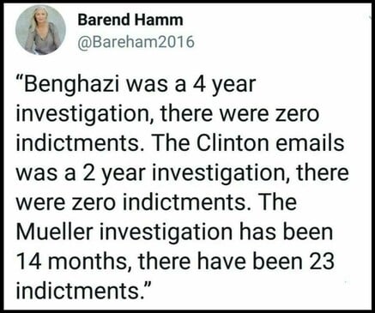Click the word Benghazi in the tweet
The width and height of the screenshot is (375, 313).
(x=72, y=86)
